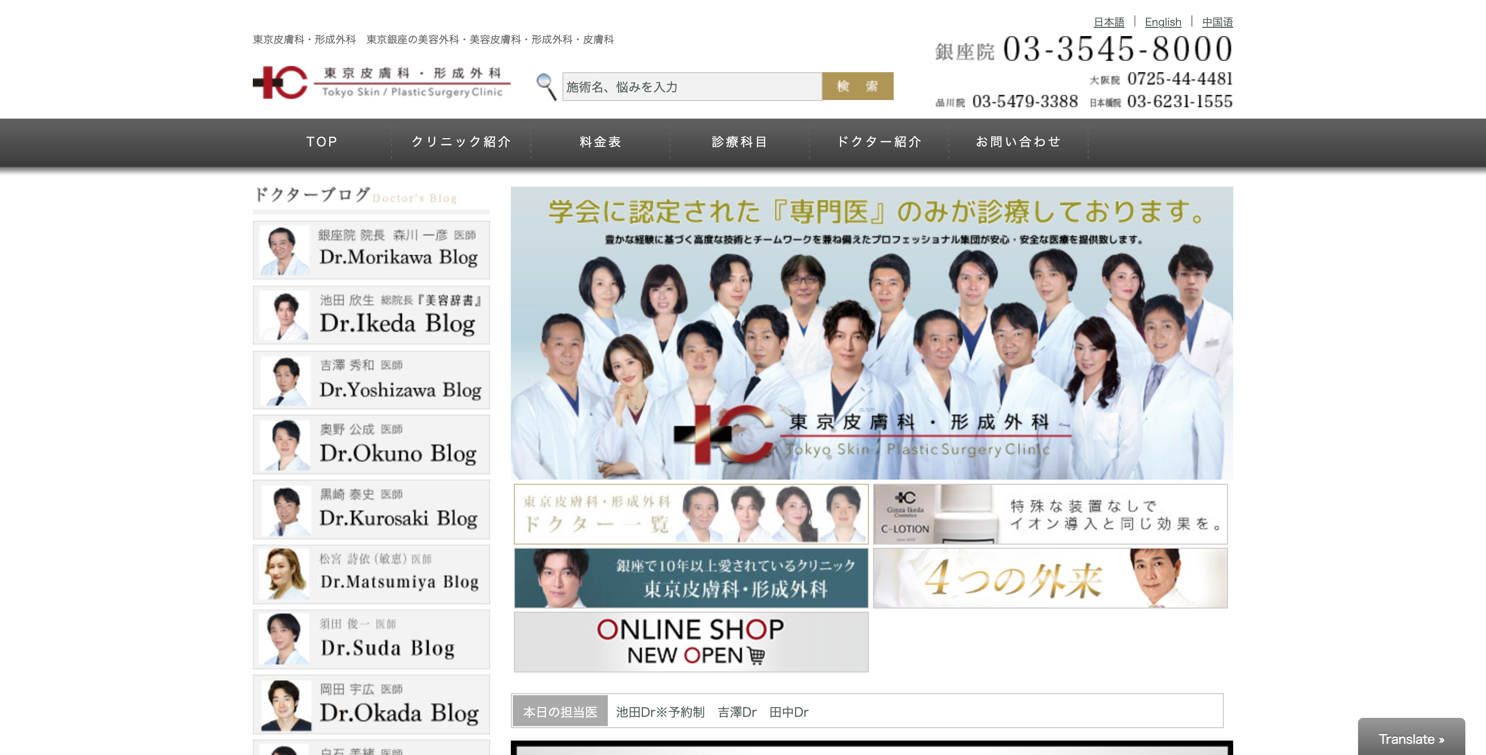
Task: Open Dr.Okada Blog banner
Action: click(x=372, y=704)
